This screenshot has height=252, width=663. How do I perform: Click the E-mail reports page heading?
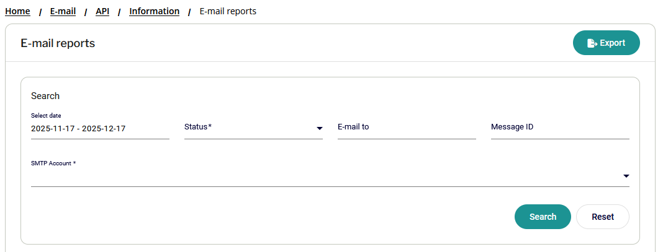tap(58, 43)
